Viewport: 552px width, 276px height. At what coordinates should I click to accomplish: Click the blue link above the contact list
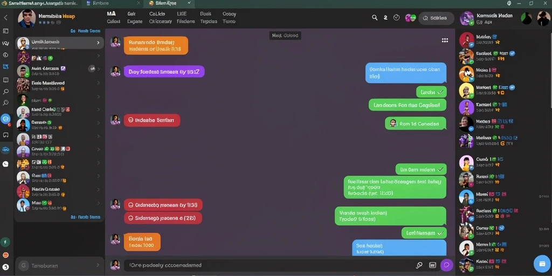pyautogui.click(x=85, y=31)
